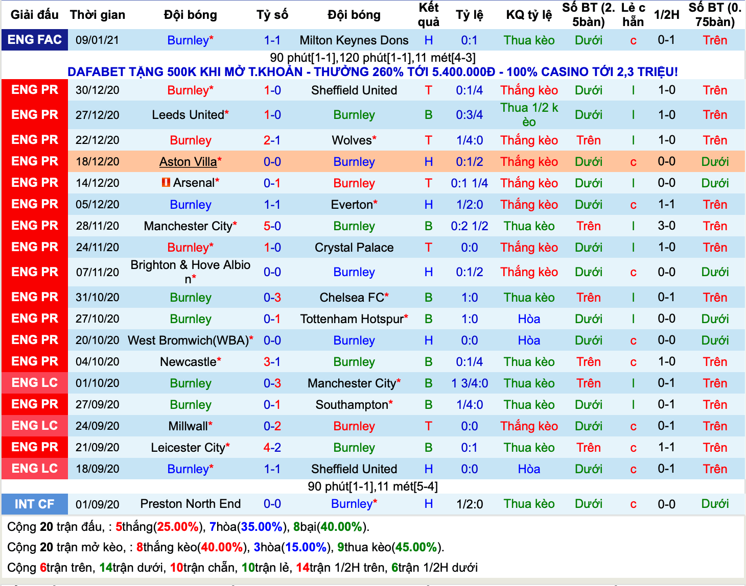This screenshot has height=586, width=746.
Task: Click Wolves team name
Action: pos(352,140)
